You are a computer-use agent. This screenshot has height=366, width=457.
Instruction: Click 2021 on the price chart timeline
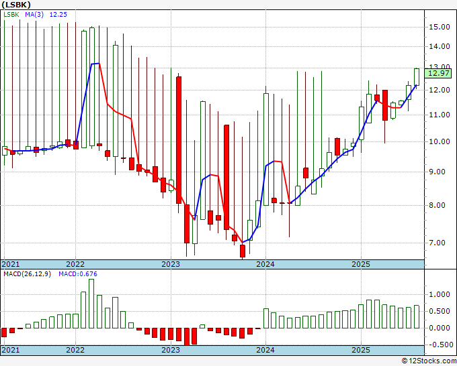pyautogui.click(x=11, y=264)
